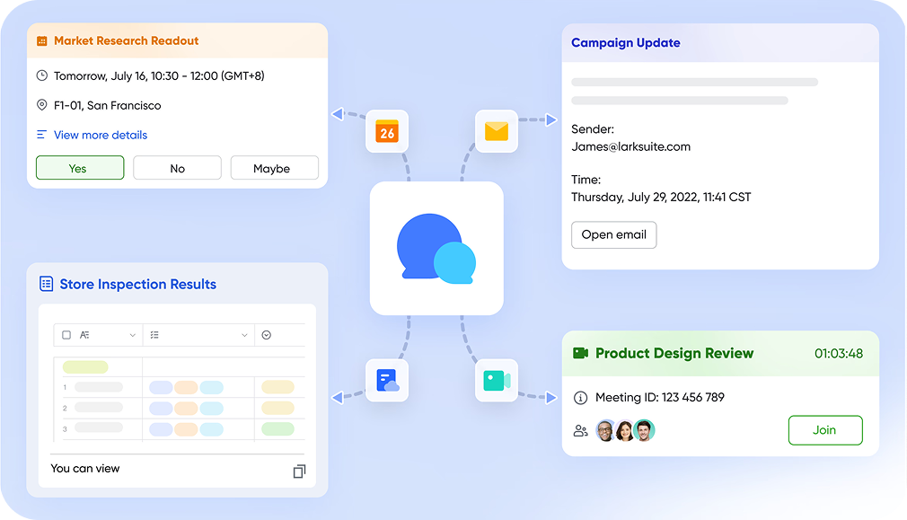Click the circled chevron in third column header
The width and height of the screenshot is (907, 520).
(x=267, y=335)
